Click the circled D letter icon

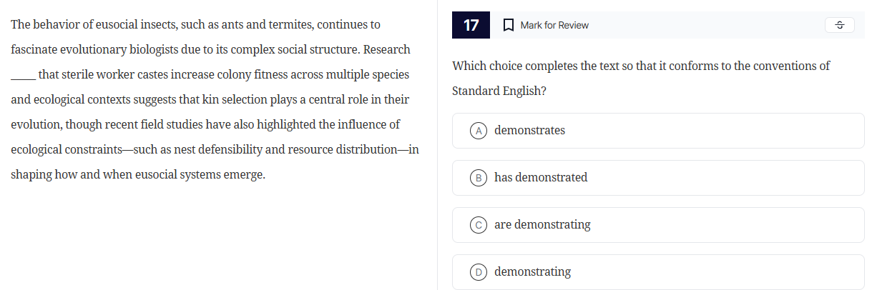point(479,272)
